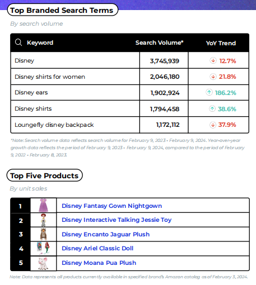The width and height of the screenshot is (256, 285).
Task: Open the Ariel doll product thumbnail
Action: coord(44,248)
